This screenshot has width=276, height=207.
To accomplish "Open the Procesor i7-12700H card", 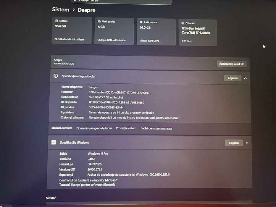I will [198, 33].
